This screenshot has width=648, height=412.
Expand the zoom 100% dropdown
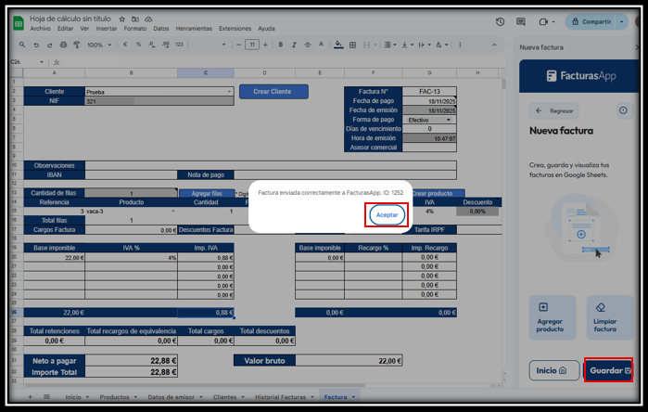click(99, 45)
